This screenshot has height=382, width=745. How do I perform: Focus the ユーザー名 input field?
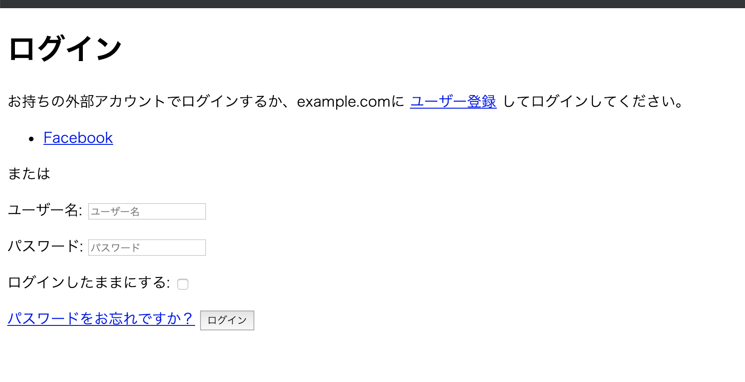tap(147, 211)
